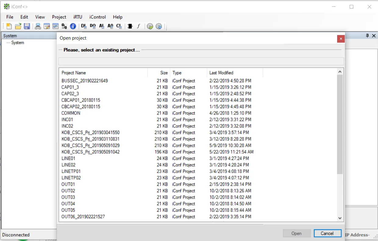
Task: Close the Open project dialog
Action: click(x=341, y=39)
